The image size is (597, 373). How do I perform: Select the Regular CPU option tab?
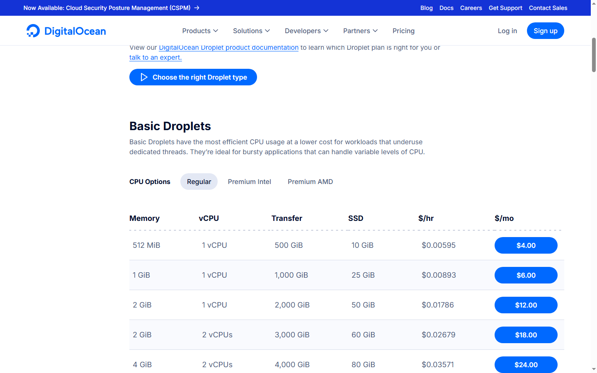click(199, 182)
